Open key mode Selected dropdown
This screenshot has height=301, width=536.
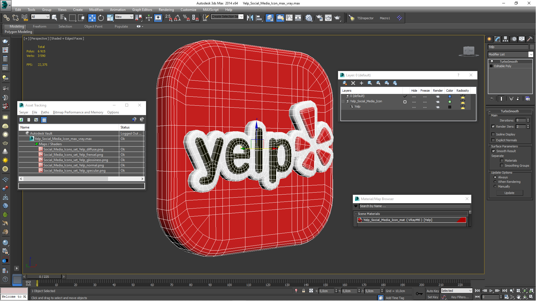tap(456, 291)
